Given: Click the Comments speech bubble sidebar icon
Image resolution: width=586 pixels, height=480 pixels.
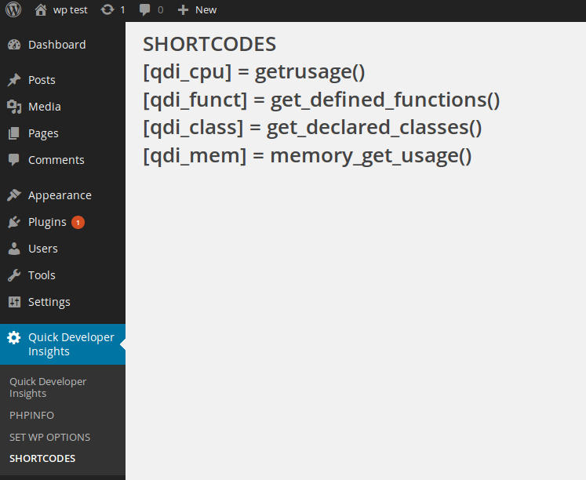Looking at the screenshot, I should coord(14,160).
